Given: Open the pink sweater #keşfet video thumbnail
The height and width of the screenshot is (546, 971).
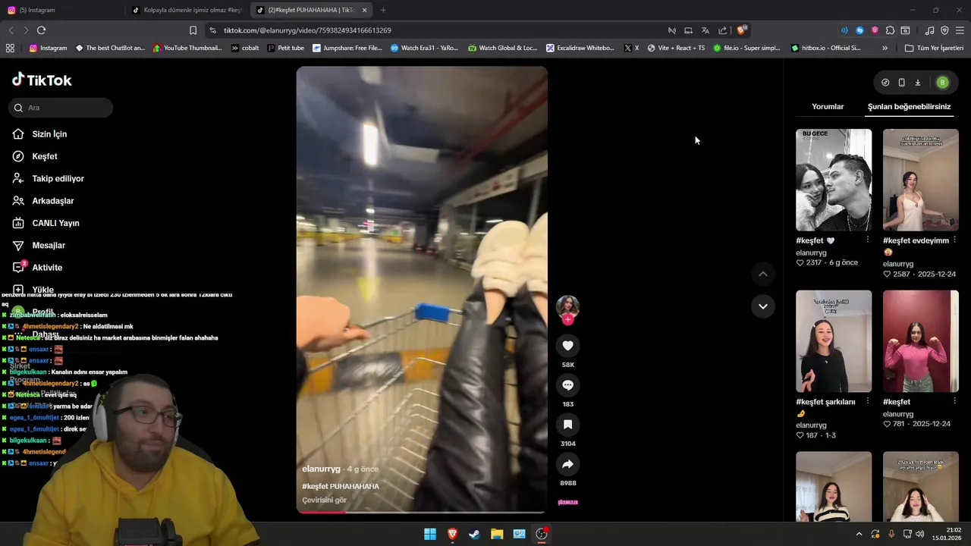Looking at the screenshot, I should pos(920,341).
